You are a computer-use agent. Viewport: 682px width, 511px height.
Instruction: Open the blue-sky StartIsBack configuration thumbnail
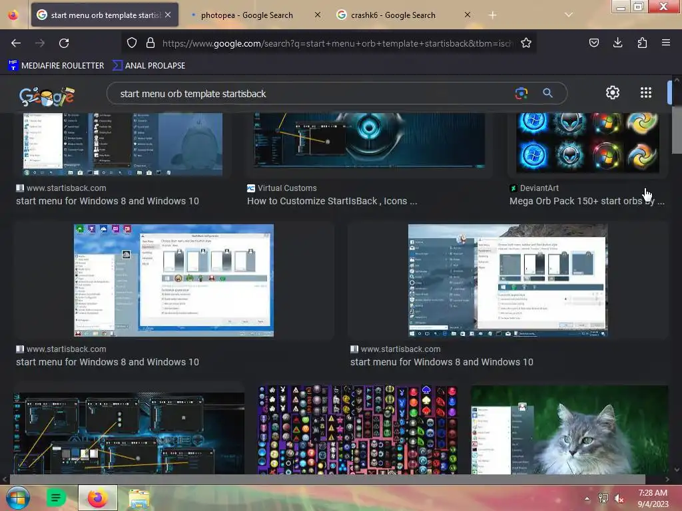[174, 280]
